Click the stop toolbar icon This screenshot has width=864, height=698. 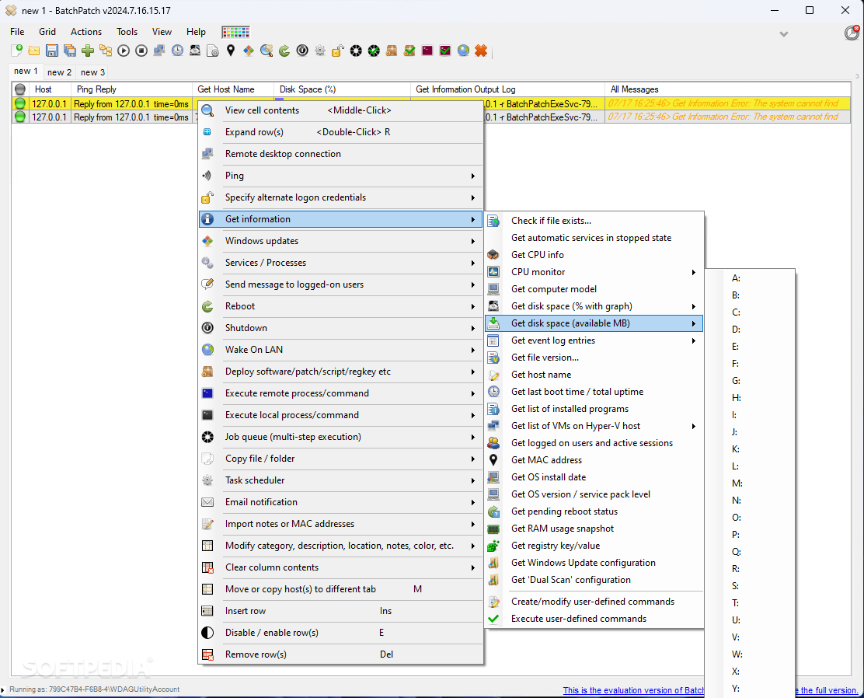tap(141, 51)
